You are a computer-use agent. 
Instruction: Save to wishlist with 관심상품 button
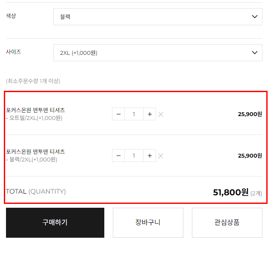click(227, 223)
